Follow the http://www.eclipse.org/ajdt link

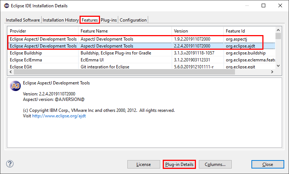(x=59, y=116)
